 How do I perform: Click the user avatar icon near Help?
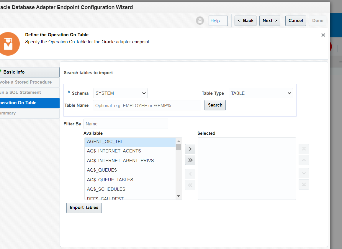tap(200, 21)
